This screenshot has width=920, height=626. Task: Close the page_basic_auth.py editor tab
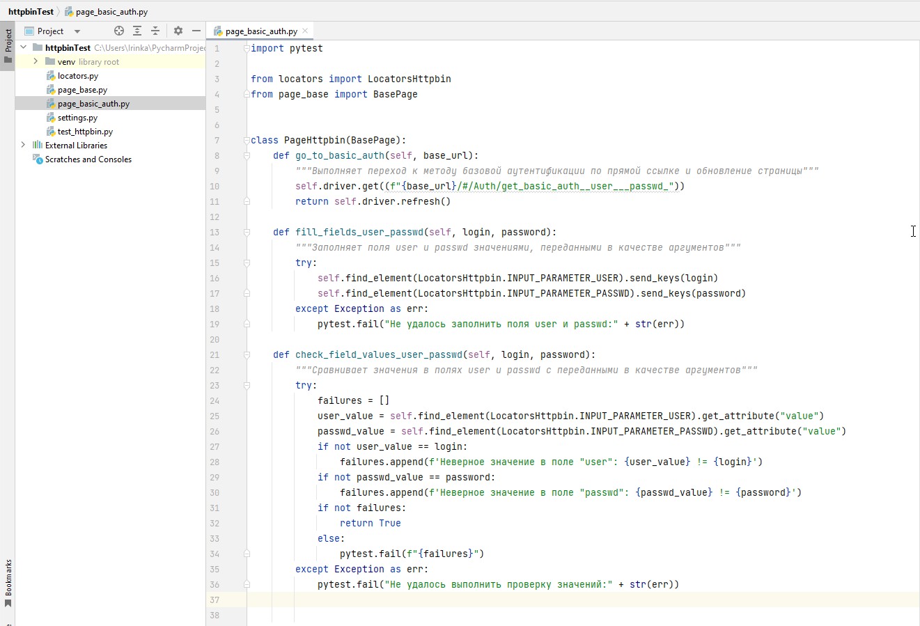(x=305, y=31)
